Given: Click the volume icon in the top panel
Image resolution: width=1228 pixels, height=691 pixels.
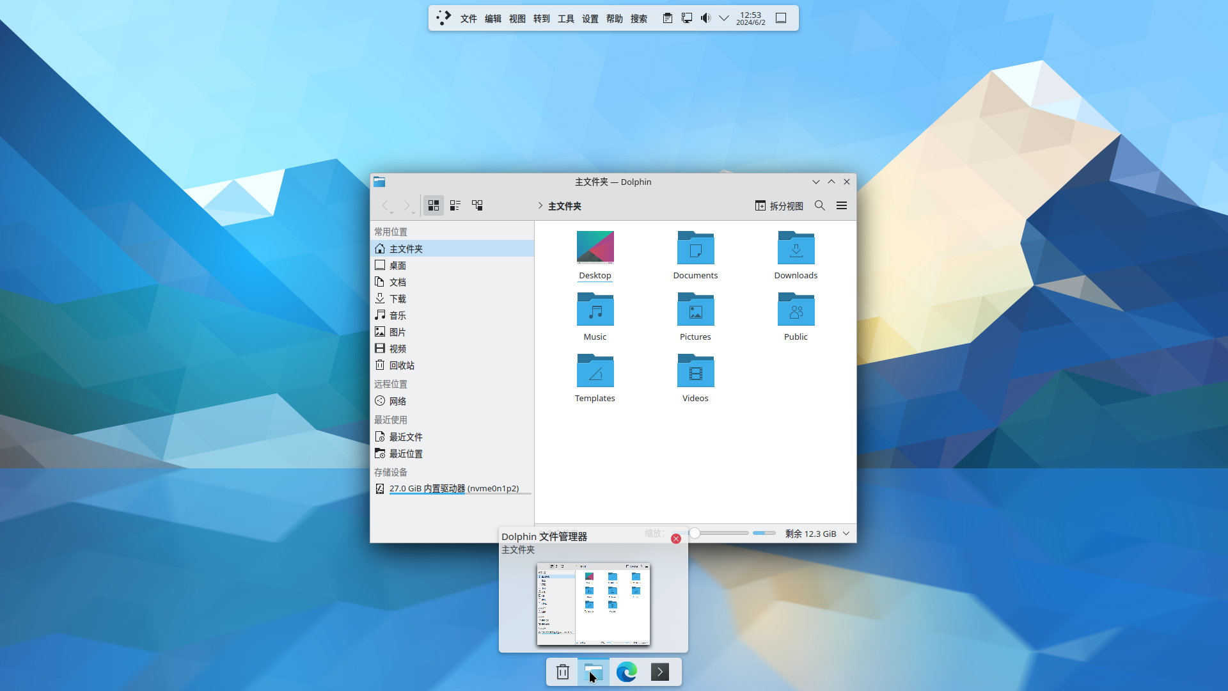Looking at the screenshot, I should [x=705, y=18].
